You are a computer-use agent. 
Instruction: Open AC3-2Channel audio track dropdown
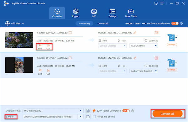tap(144, 46)
